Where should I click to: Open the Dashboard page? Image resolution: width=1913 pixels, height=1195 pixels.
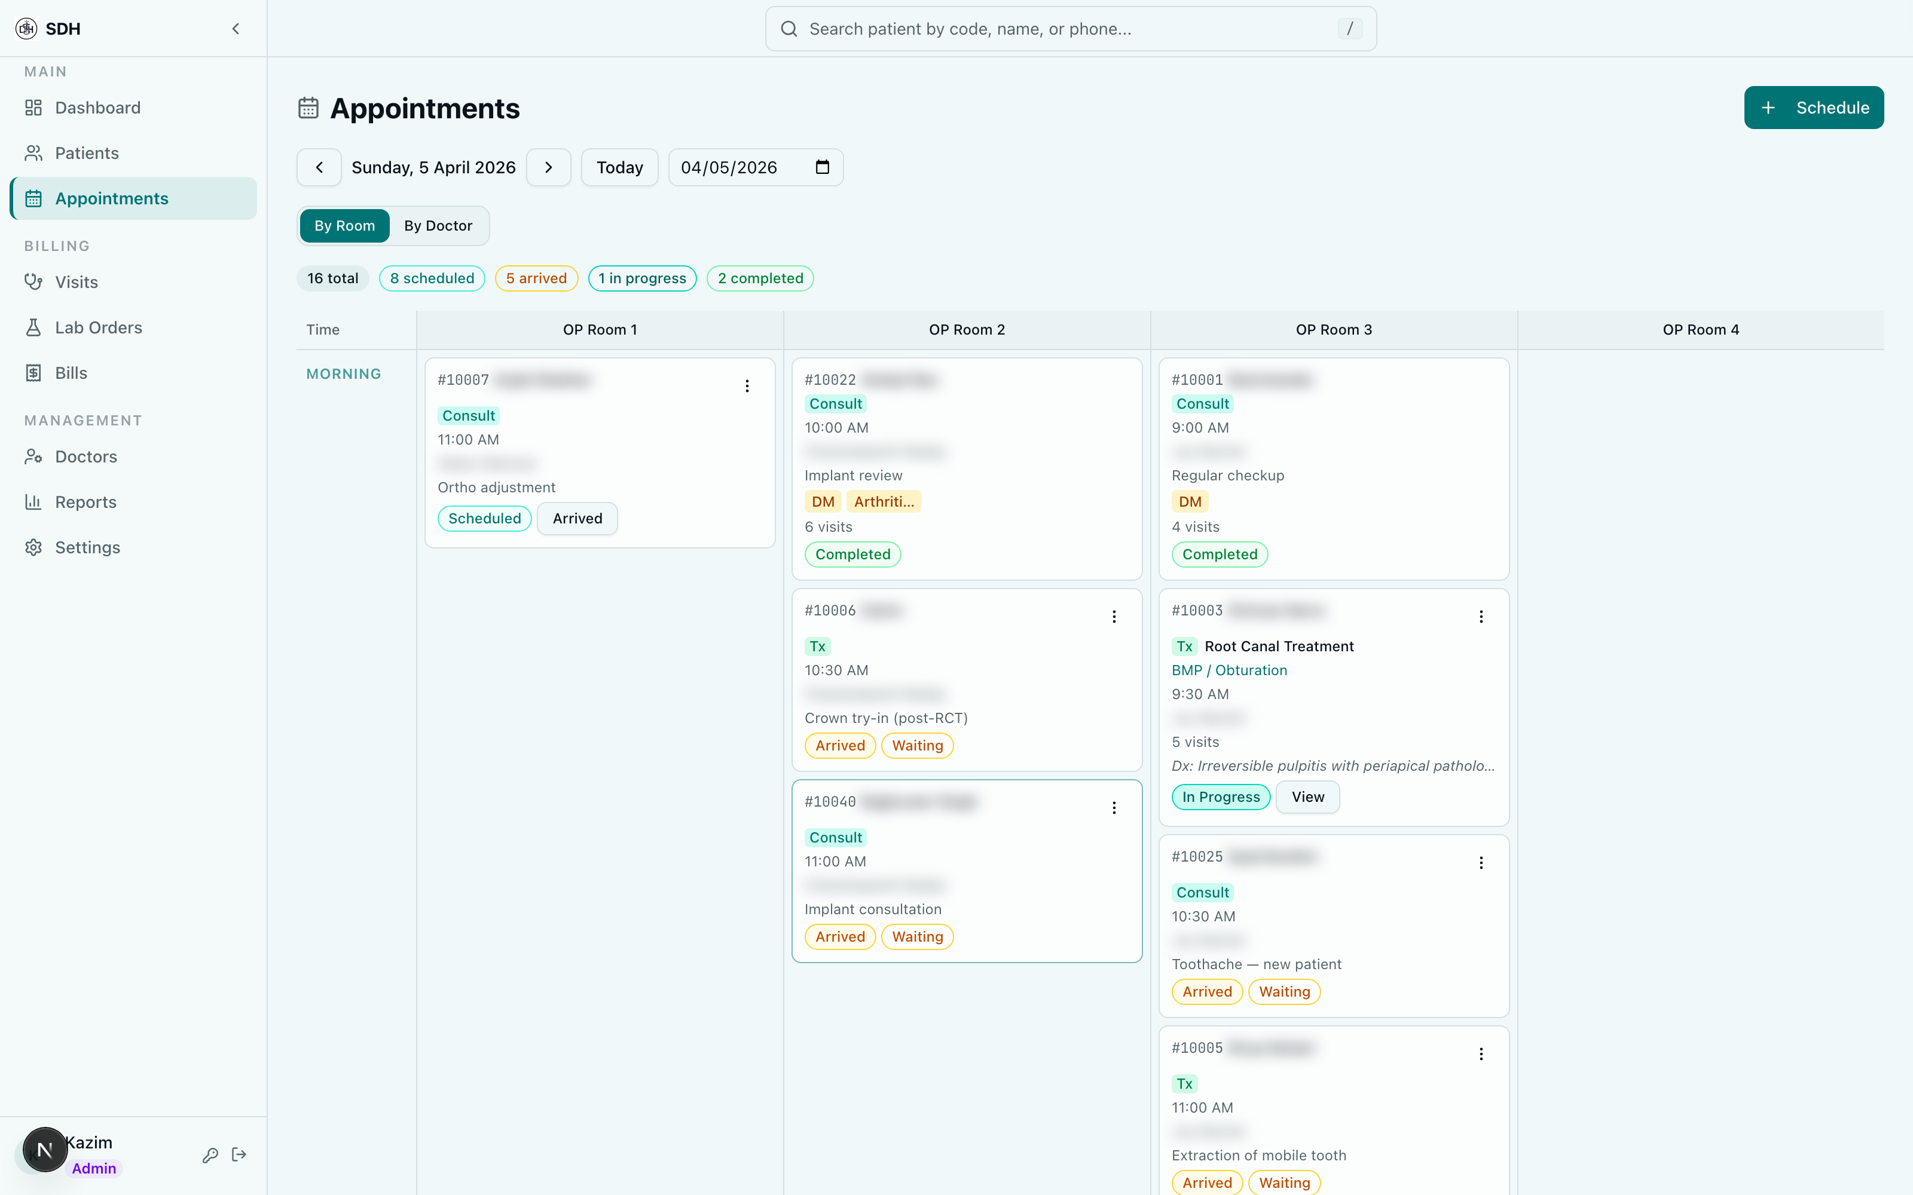click(x=133, y=108)
